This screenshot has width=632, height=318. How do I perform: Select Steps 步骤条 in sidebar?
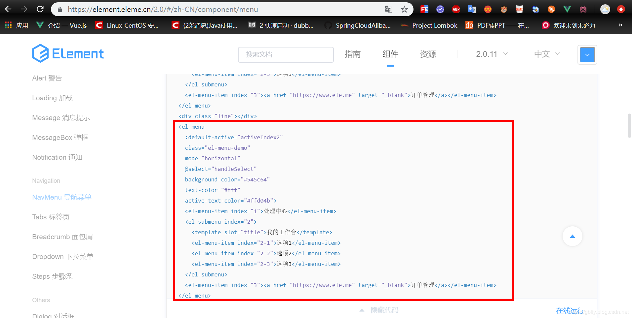pyautogui.click(x=53, y=276)
